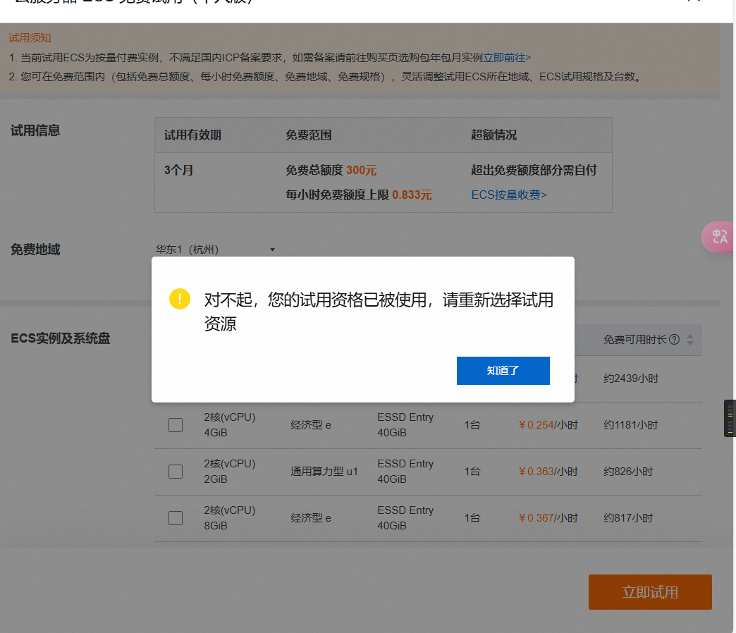Click the ¥0.363/小时 price cell

(548, 472)
